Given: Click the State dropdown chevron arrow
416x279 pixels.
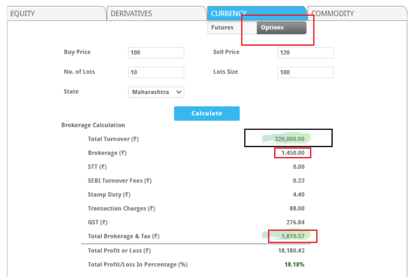Looking at the screenshot, I should (x=178, y=92).
